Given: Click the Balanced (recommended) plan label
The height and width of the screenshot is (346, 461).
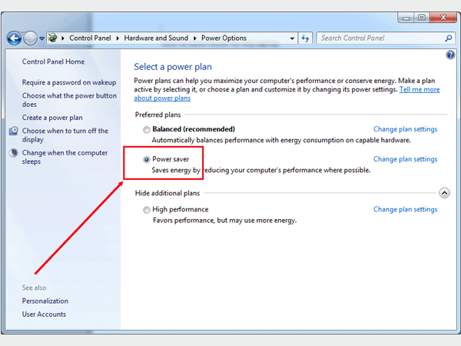Looking at the screenshot, I should point(194,129).
